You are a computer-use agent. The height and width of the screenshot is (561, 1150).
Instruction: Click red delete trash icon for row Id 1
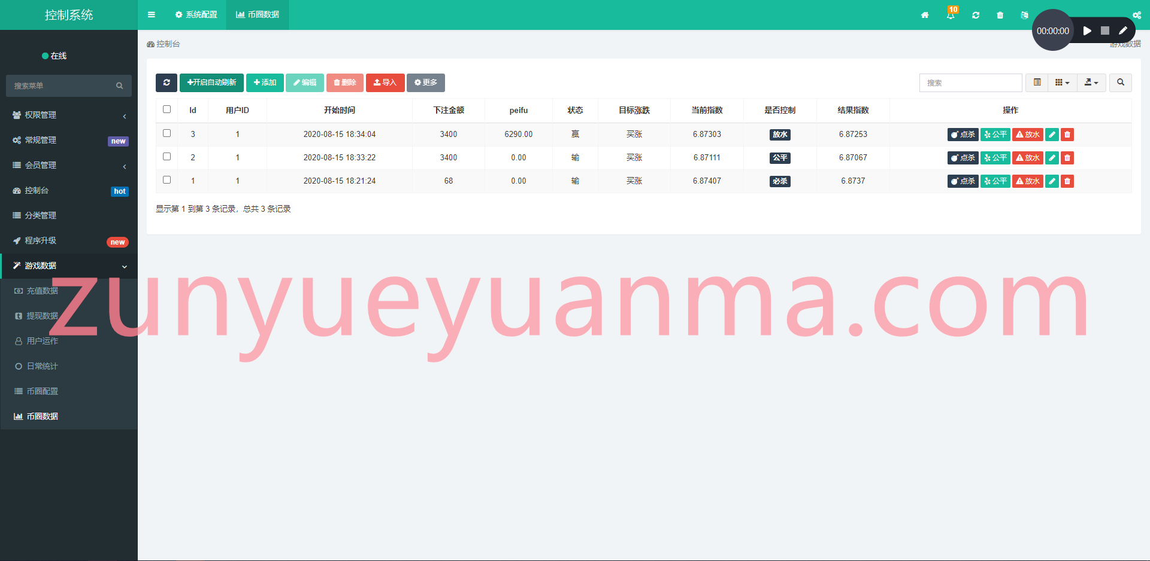[1067, 181]
